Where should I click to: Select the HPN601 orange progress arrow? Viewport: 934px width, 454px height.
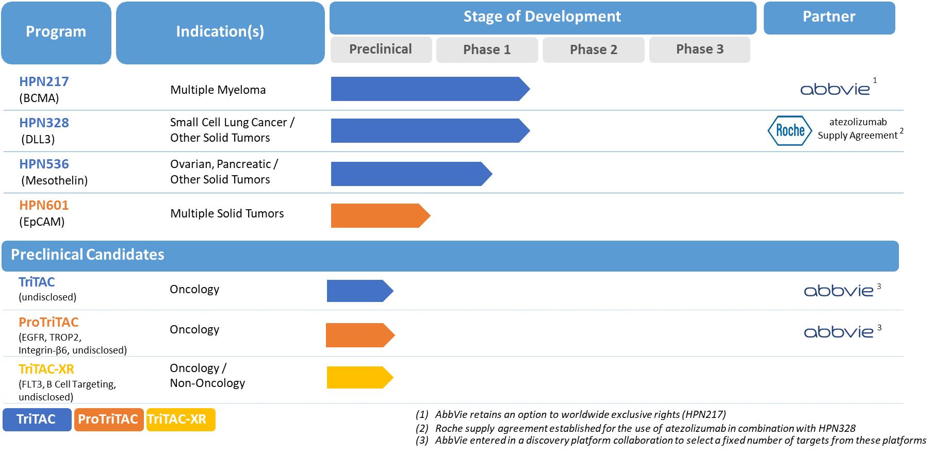pos(380,215)
